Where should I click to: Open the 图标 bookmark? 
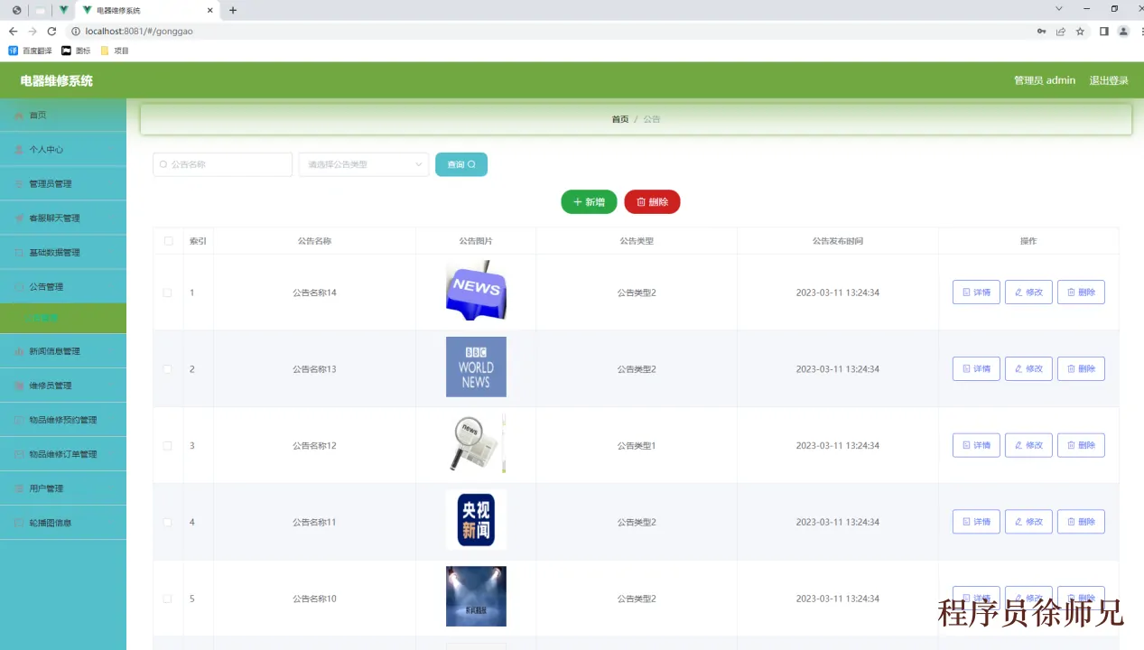(76, 51)
